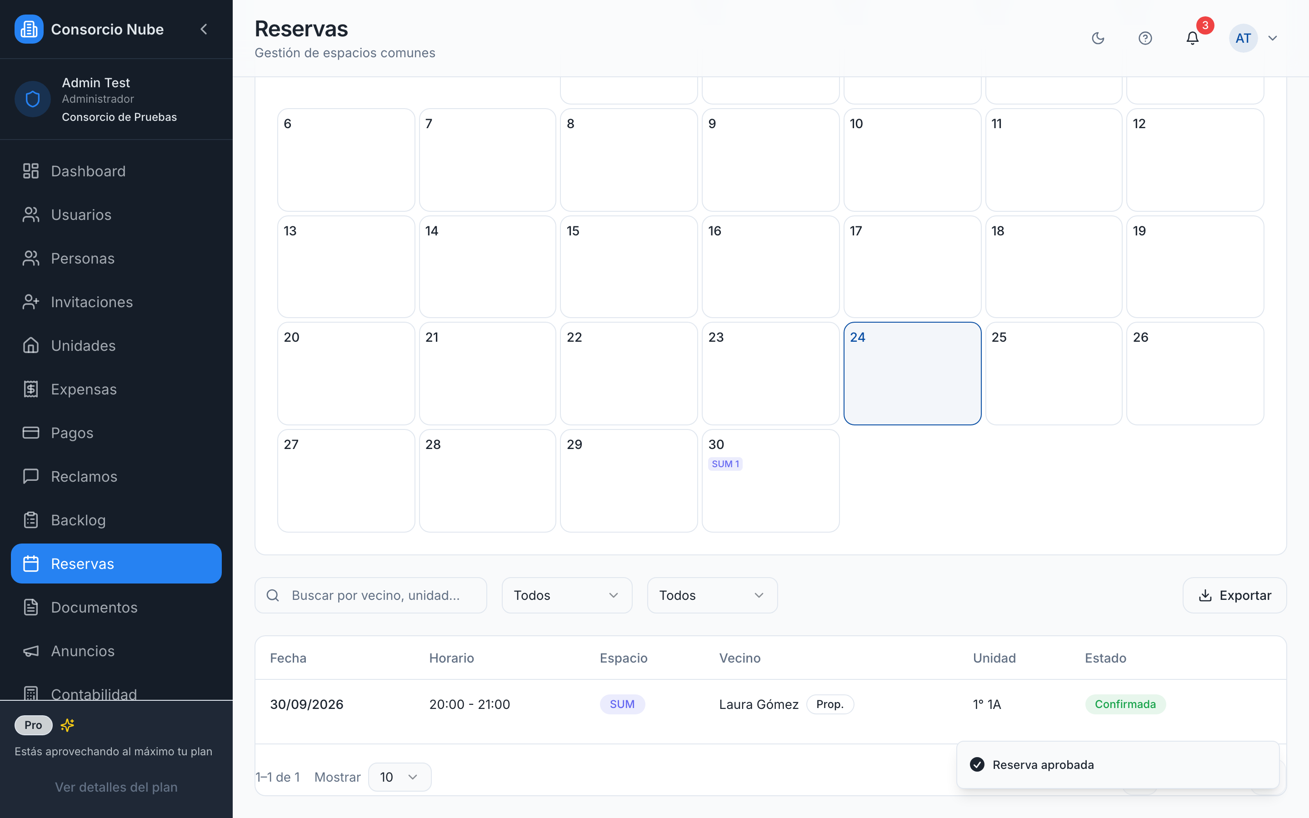This screenshot has width=1309, height=818.
Task: Click the Estado column header
Action: tap(1106, 658)
